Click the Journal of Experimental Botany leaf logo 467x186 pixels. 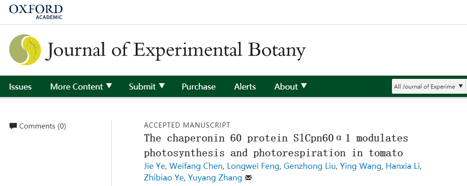[x=25, y=49]
